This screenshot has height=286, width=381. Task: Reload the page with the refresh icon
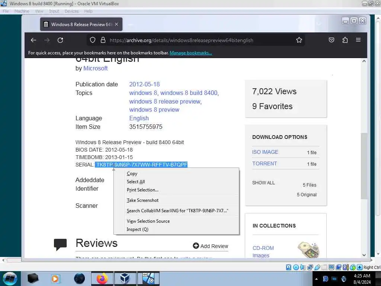[60, 40]
